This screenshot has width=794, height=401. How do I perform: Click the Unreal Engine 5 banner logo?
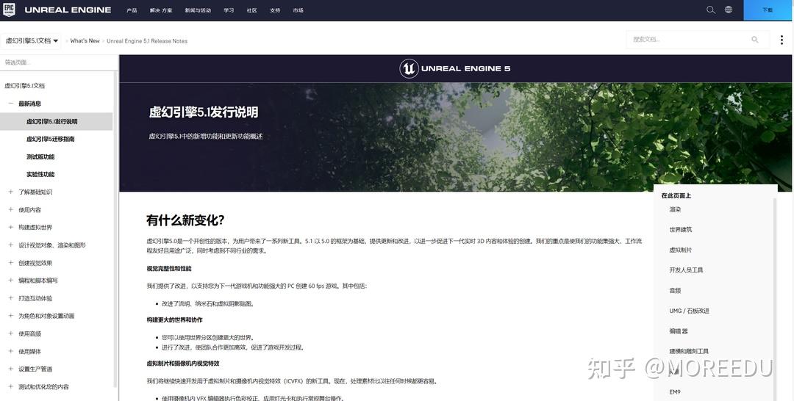pos(455,68)
